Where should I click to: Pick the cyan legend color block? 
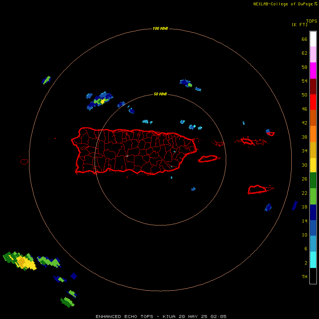tap(313, 260)
